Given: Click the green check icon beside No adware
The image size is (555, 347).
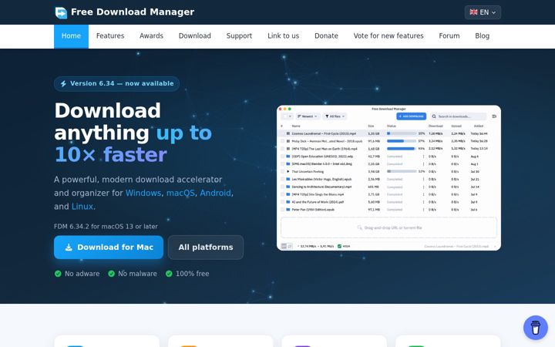Looking at the screenshot, I should 58,274.
